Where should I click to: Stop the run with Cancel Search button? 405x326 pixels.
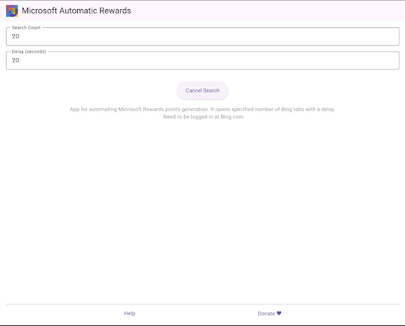pyautogui.click(x=202, y=91)
